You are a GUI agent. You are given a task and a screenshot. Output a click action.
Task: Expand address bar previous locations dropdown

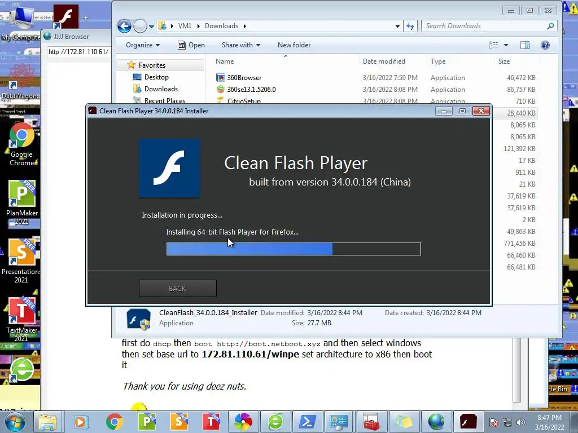[397, 26]
